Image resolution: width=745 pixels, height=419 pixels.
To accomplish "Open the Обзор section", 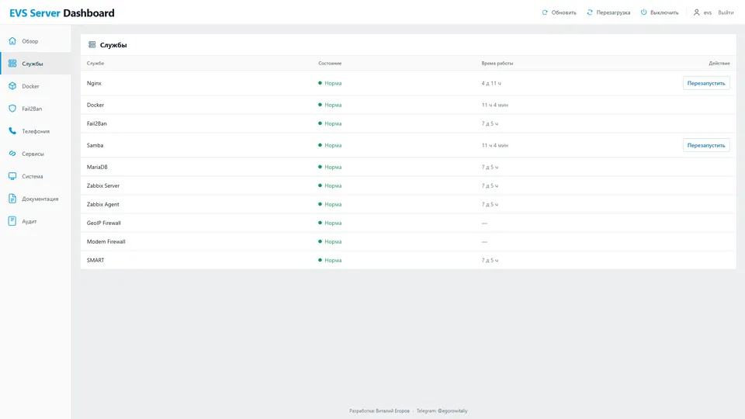I will pos(36,41).
